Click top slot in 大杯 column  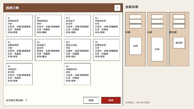pos(157,17)
